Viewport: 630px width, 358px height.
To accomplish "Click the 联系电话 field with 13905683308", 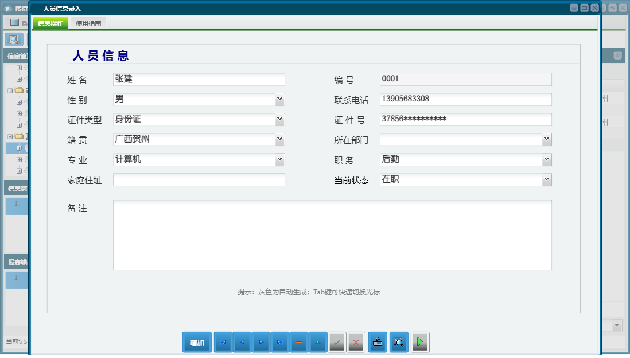I will [x=466, y=100].
